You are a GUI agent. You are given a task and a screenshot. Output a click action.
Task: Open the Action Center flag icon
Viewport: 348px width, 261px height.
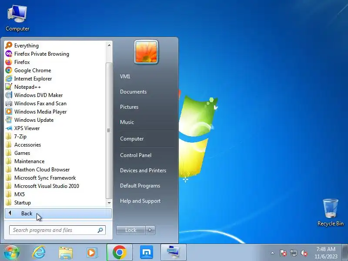point(283,253)
